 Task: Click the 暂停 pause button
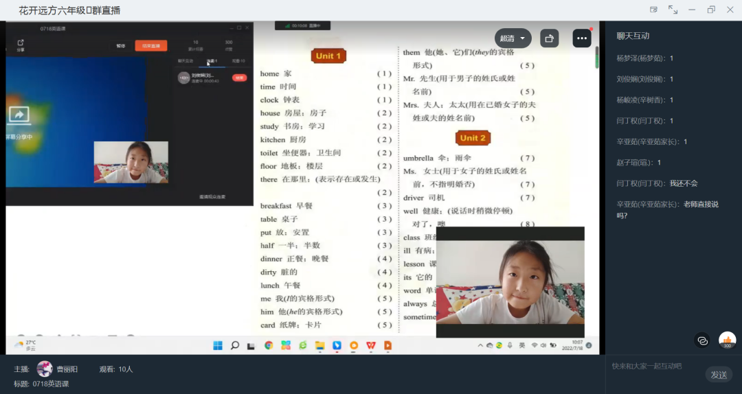pos(121,46)
